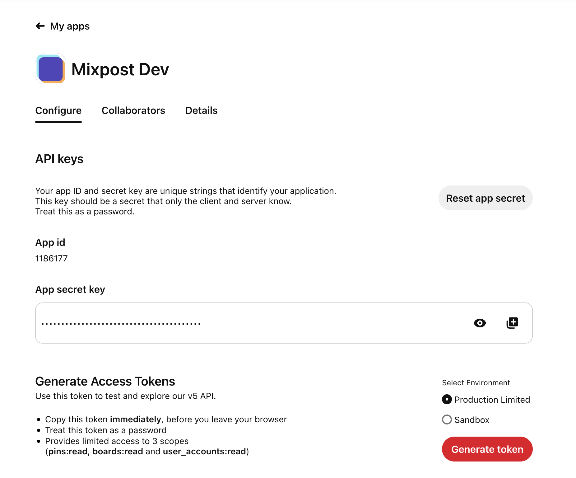This screenshot has width=576, height=478.
Task: Click the app id value 1186177
Action: (52, 259)
